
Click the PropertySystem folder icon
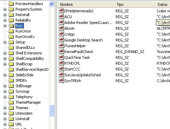tap(11, 9)
